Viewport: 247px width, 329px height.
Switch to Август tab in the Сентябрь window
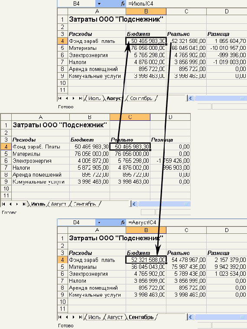click(115, 317)
